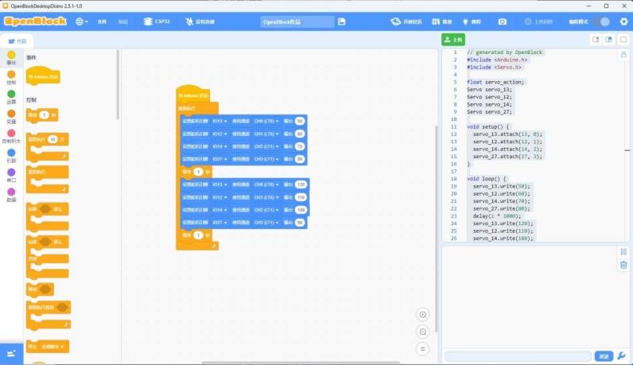
Task: Open IO27 pin dropdown in output-80 block
Action: click(x=219, y=159)
